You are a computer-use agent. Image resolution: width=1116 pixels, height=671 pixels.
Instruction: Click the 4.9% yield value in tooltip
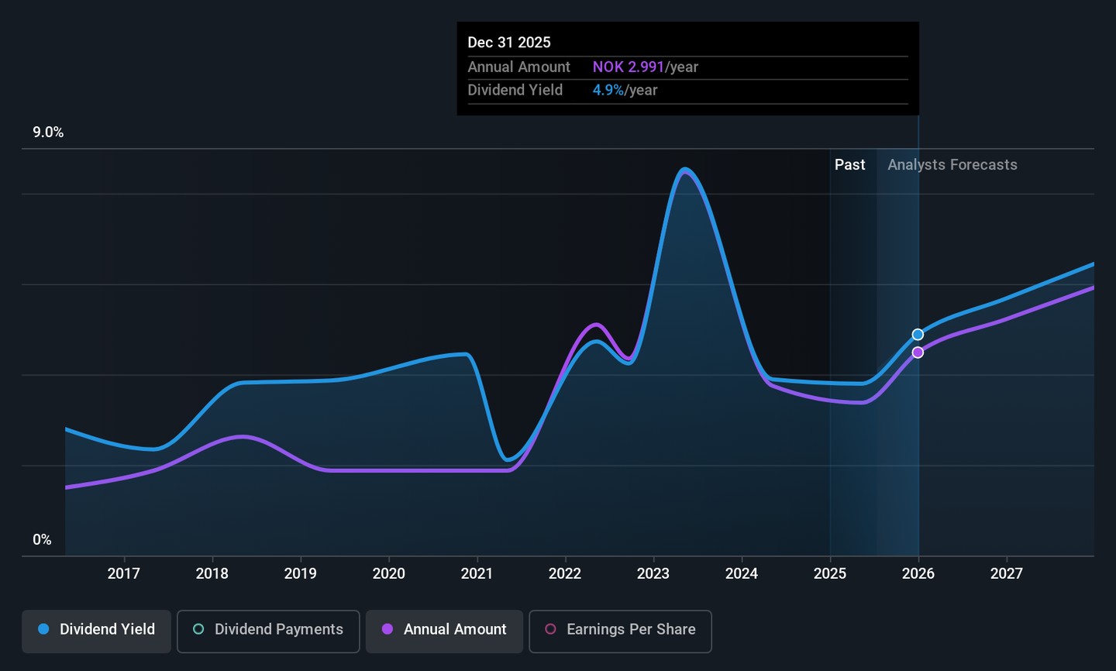[608, 91]
